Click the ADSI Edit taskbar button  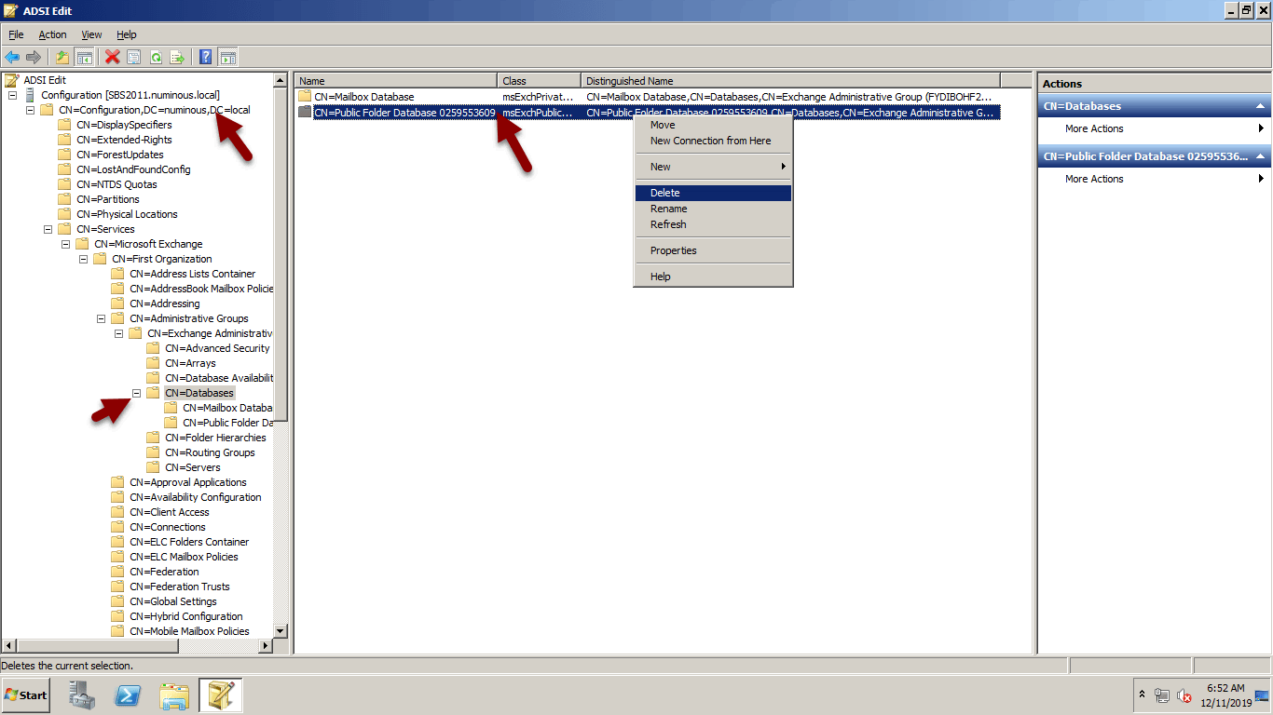(x=221, y=695)
